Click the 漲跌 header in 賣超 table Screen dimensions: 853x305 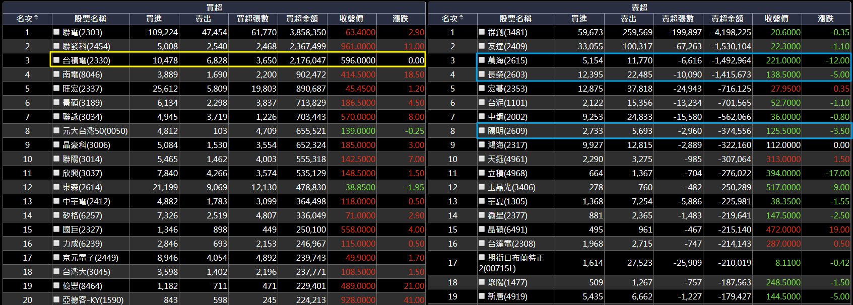click(826, 19)
